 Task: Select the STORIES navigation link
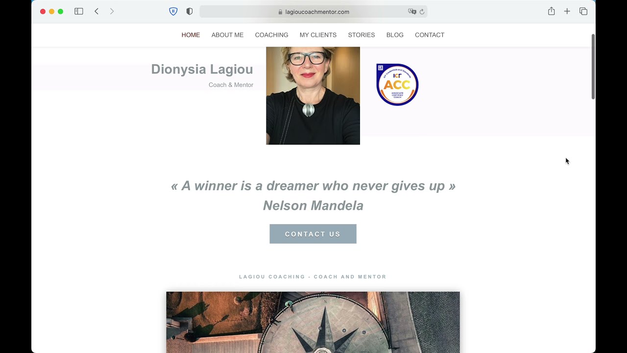(x=362, y=35)
